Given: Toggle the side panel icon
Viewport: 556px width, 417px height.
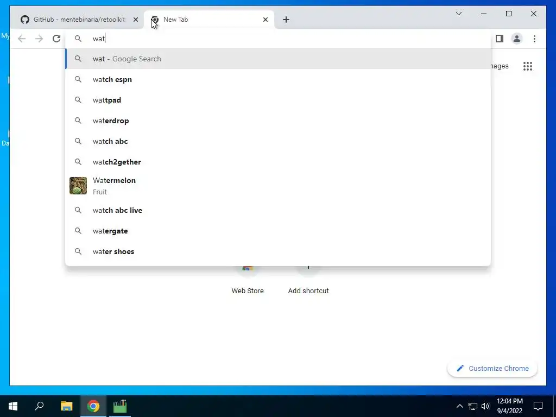Looking at the screenshot, I should click(x=500, y=39).
